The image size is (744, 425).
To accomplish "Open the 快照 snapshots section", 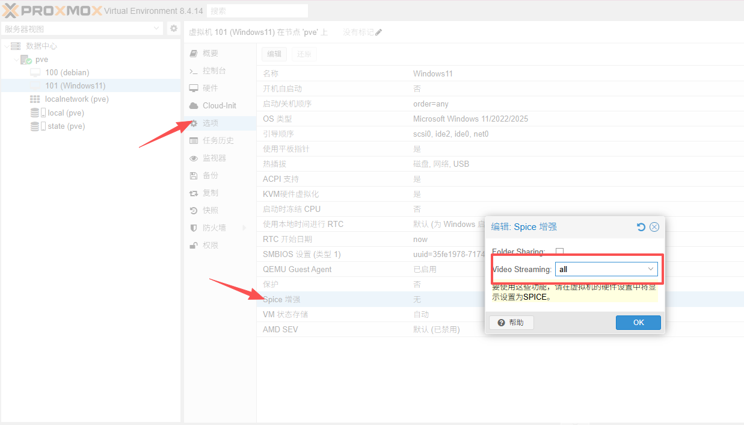I will (210, 210).
